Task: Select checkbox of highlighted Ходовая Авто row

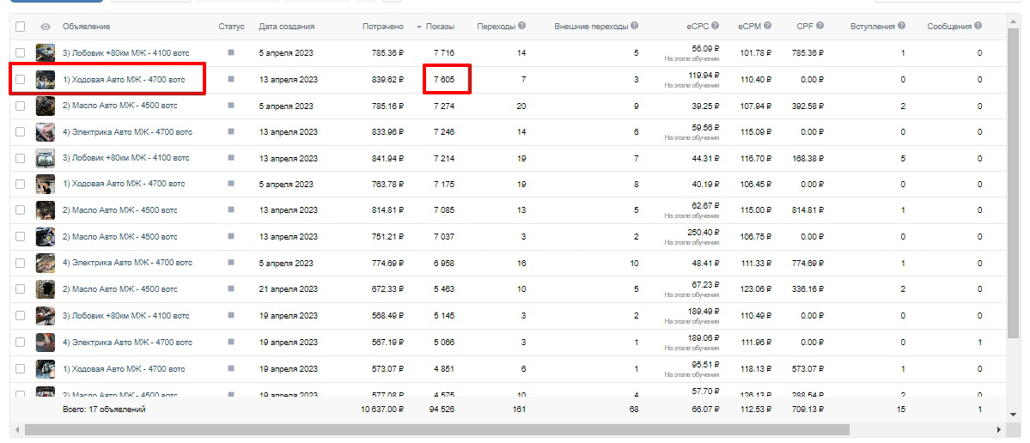Action: point(21,79)
